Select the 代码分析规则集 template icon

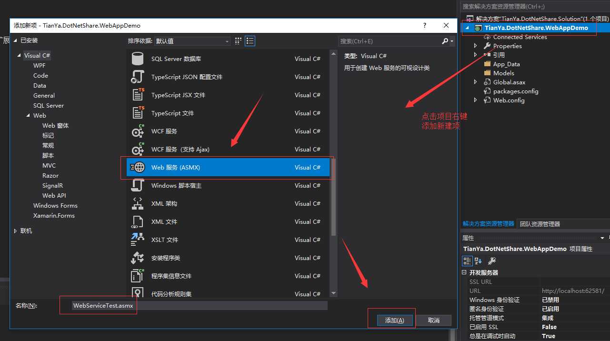(138, 293)
